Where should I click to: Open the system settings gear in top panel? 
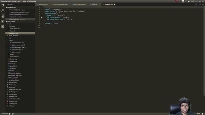(203, 1)
